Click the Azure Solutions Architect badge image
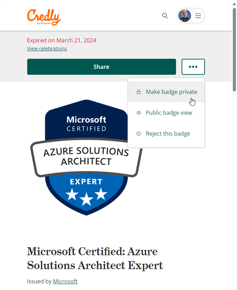Viewport: 237px width, 290px height. 86,158
